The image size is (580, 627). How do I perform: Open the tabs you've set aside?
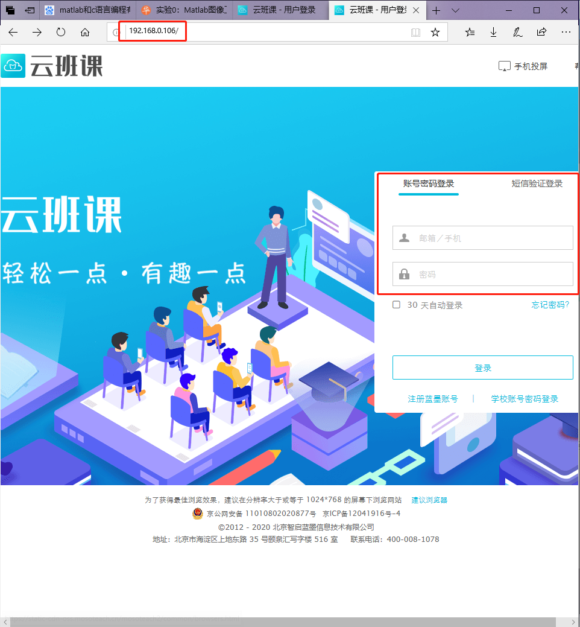coord(10,10)
